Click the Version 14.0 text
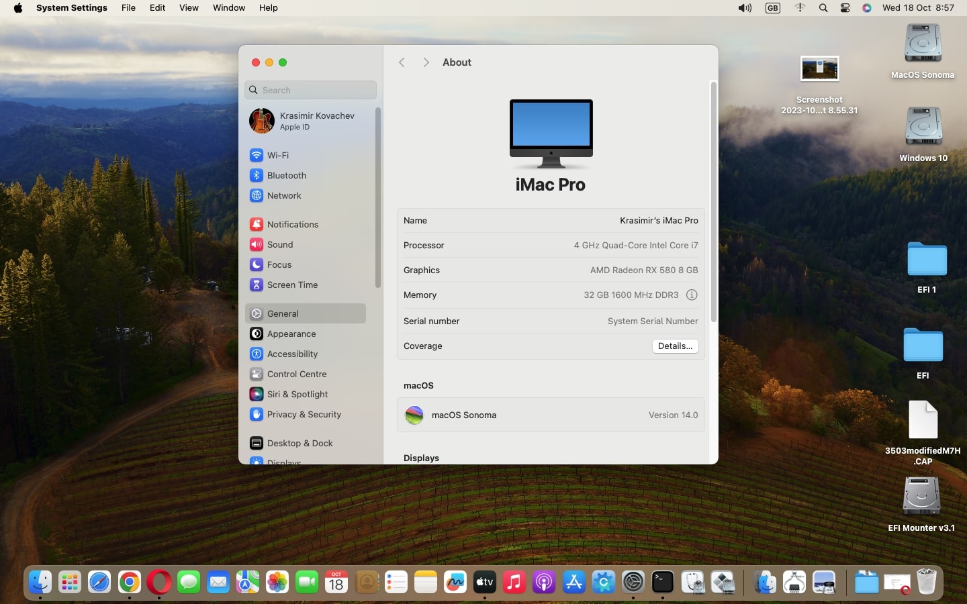The height and width of the screenshot is (604, 967). (673, 415)
